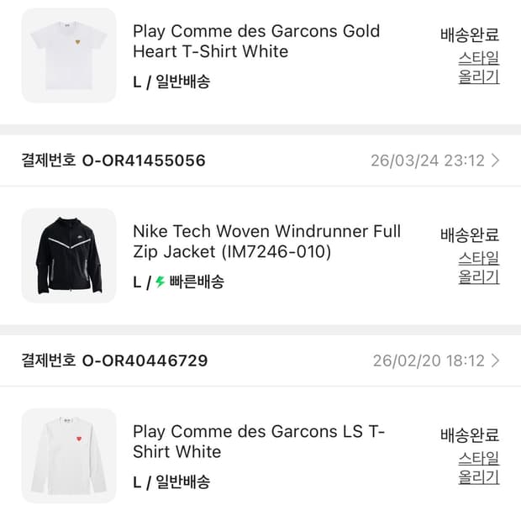Tap the Nike Windrunner jacket thumbnail
521x521 pixels.
pos(69,255)
